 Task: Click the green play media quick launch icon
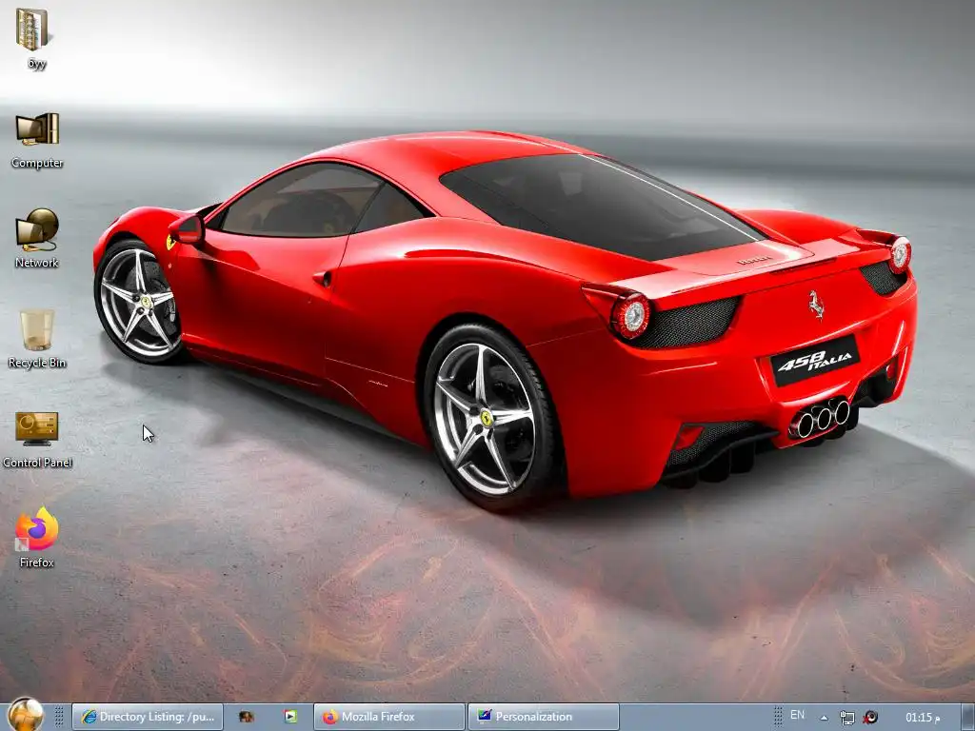pos(290,717)
